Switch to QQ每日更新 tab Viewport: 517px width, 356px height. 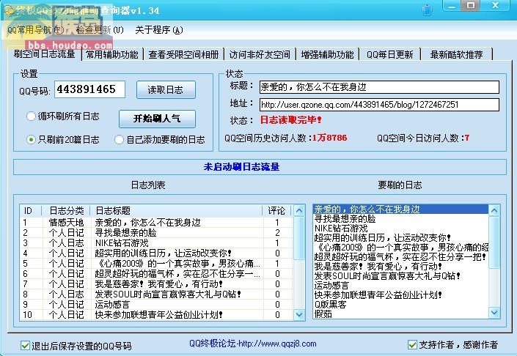pyautogui.click(x=389, y=54)
